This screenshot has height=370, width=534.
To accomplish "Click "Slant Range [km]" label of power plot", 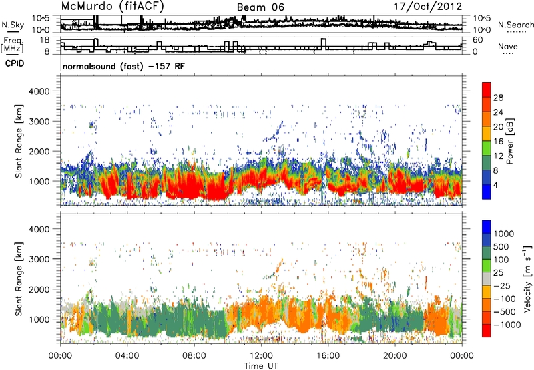I will pos(19,141).
